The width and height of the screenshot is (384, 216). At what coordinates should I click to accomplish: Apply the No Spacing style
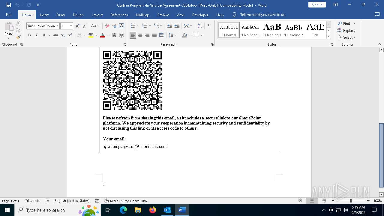point(250,30)
